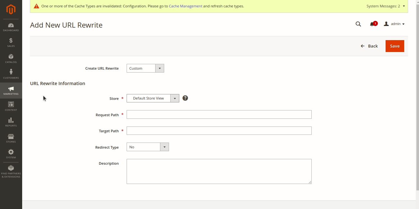
Task: Open the Sales sidebar menu
Action: [x=11, y=43]
